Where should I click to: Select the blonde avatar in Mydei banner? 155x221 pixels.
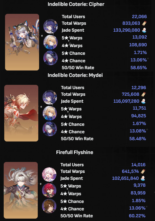[x=50, y=113]
